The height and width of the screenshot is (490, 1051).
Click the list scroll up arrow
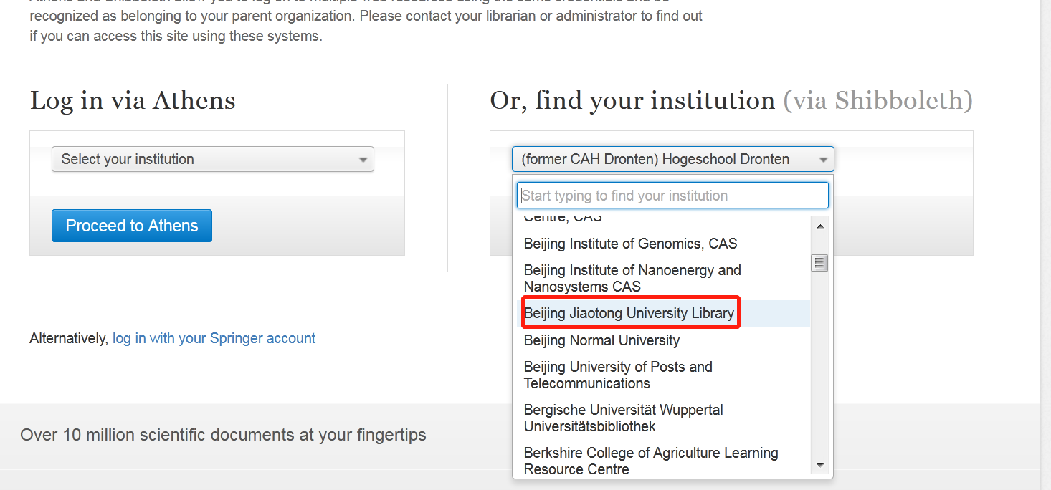click(x=820, y=226)
